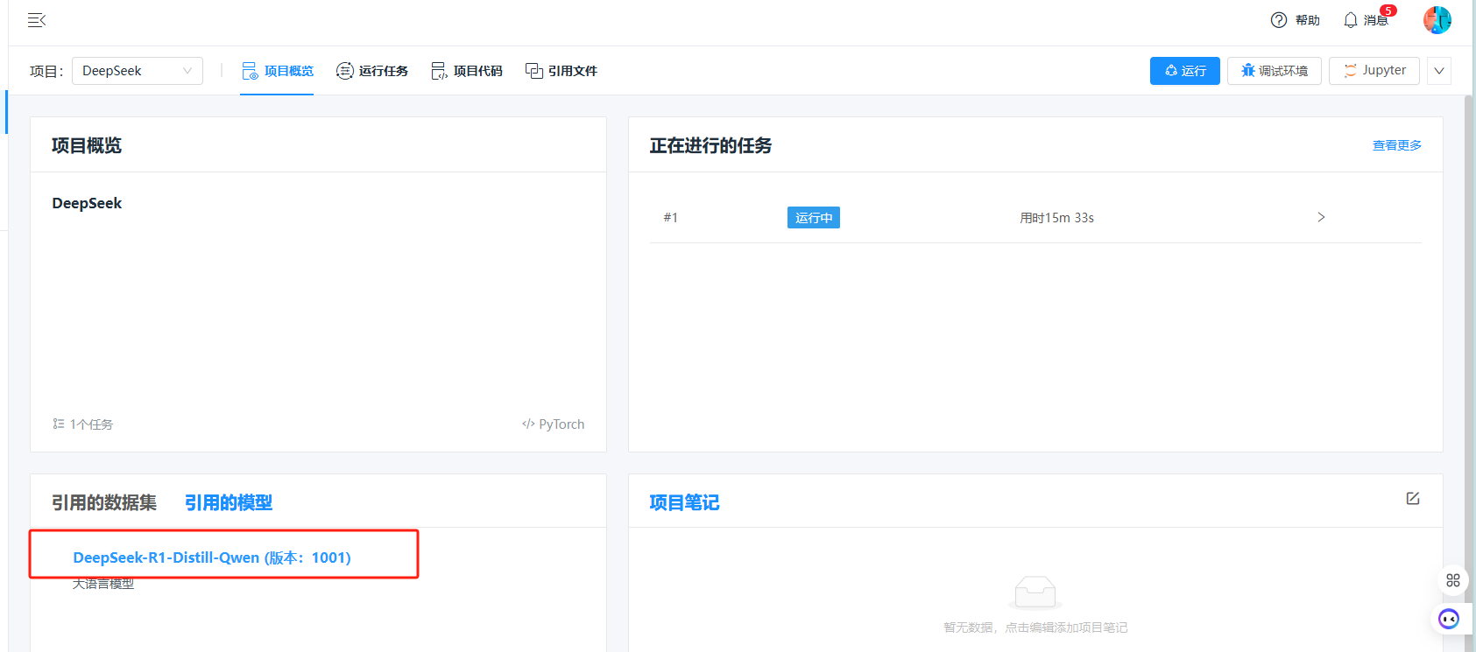Click the 查看更多 link
Screen dimensions: 1476x652
pyautogui.click(x=1396, y=145)
